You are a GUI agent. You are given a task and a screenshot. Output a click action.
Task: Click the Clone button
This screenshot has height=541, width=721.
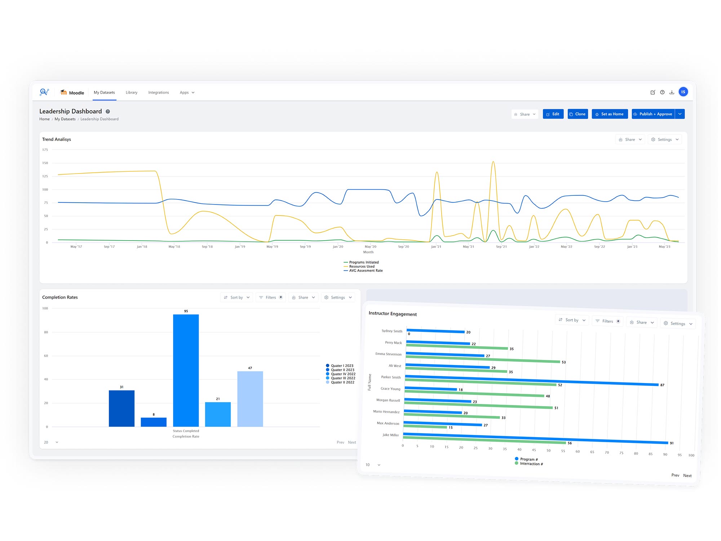(x=578, y=114)
